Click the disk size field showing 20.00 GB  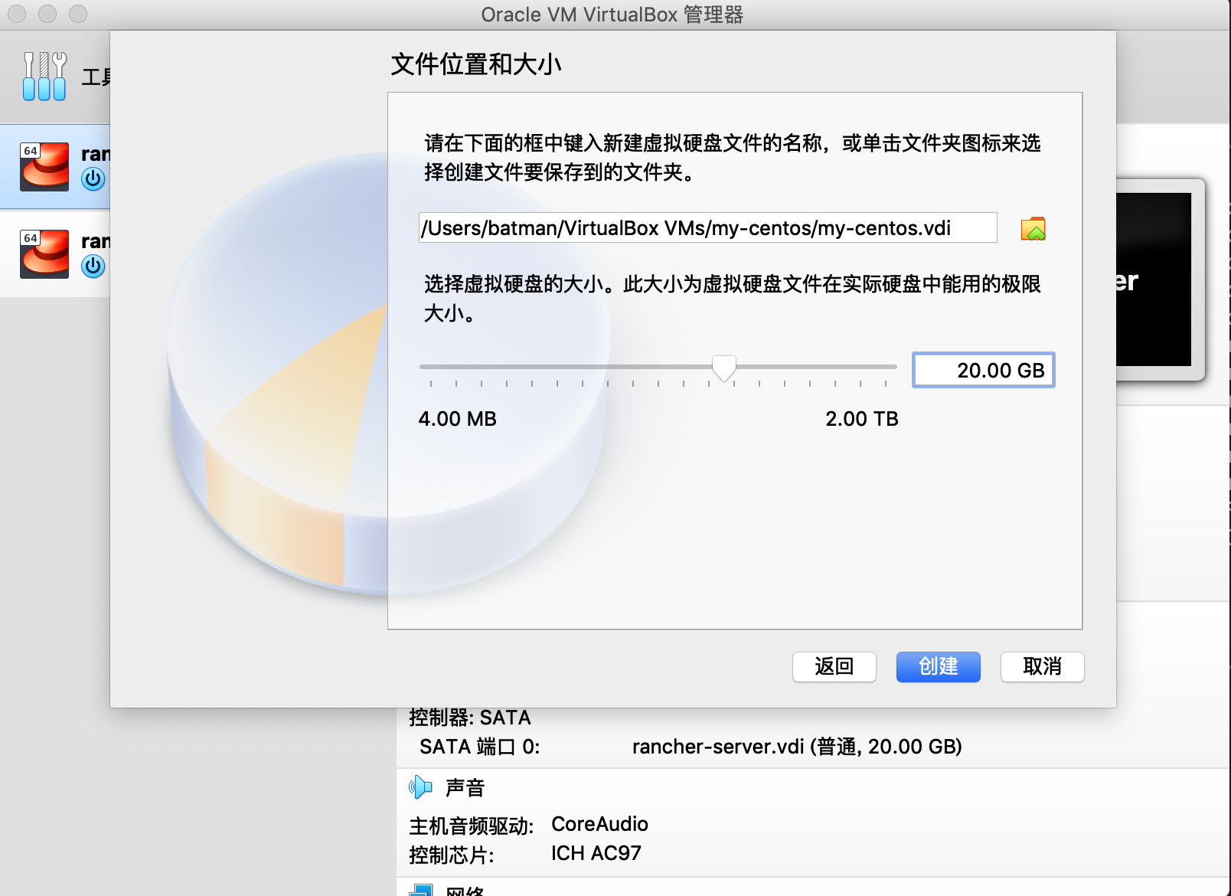tap(983, 370)
